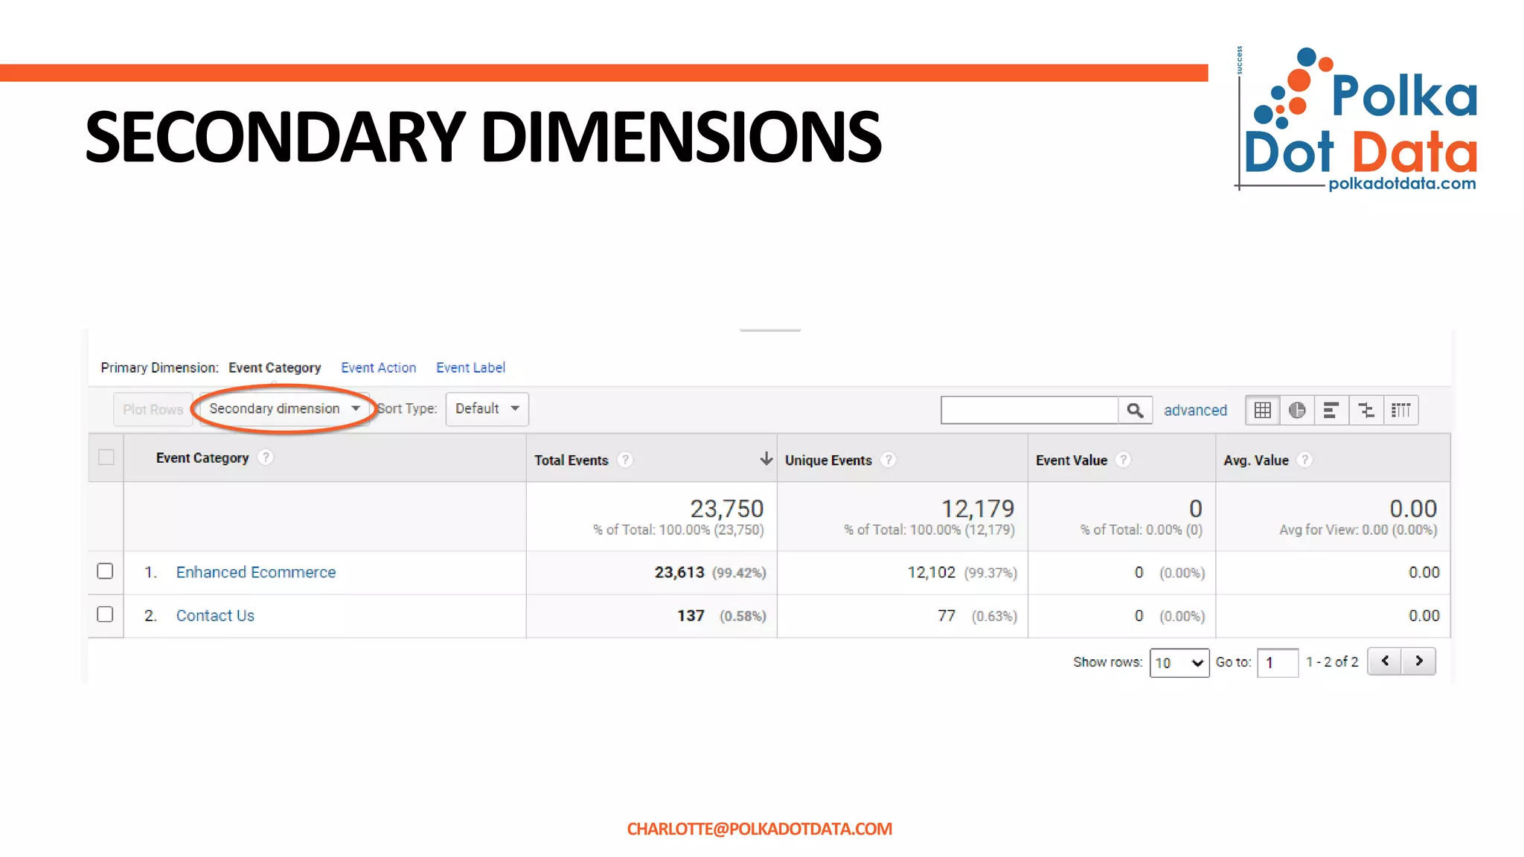The image size is (1524, 857).
Task: Show help for Unique Events metric
Action: 889,460
